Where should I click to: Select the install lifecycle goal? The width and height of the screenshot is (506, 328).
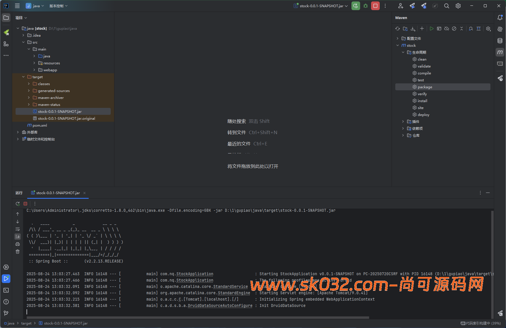[x=422, y=101]
